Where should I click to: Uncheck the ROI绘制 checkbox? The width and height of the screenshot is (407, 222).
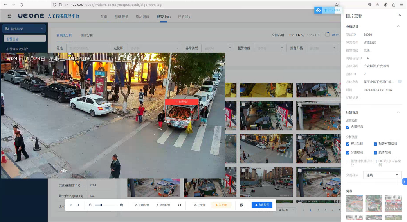click(348, 144)
